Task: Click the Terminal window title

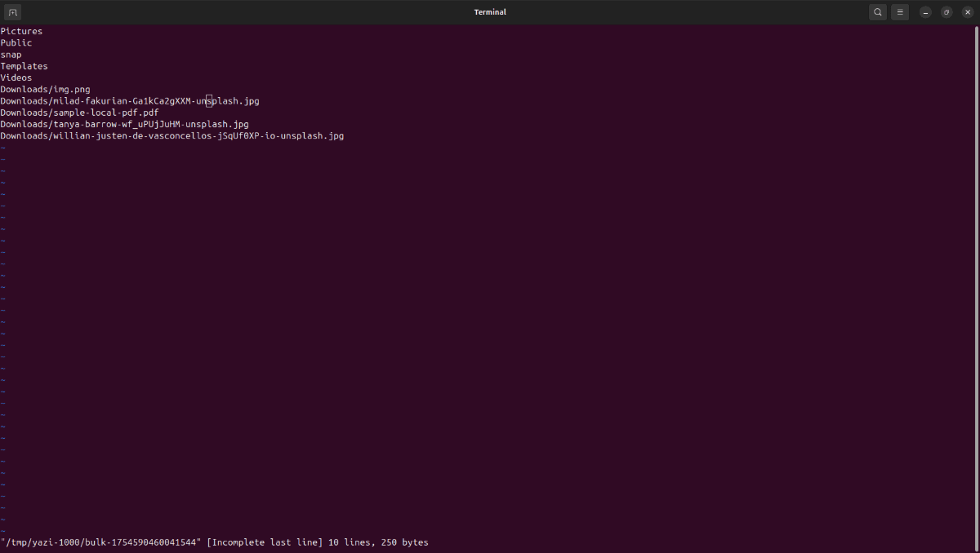Action: coord(490,12)
